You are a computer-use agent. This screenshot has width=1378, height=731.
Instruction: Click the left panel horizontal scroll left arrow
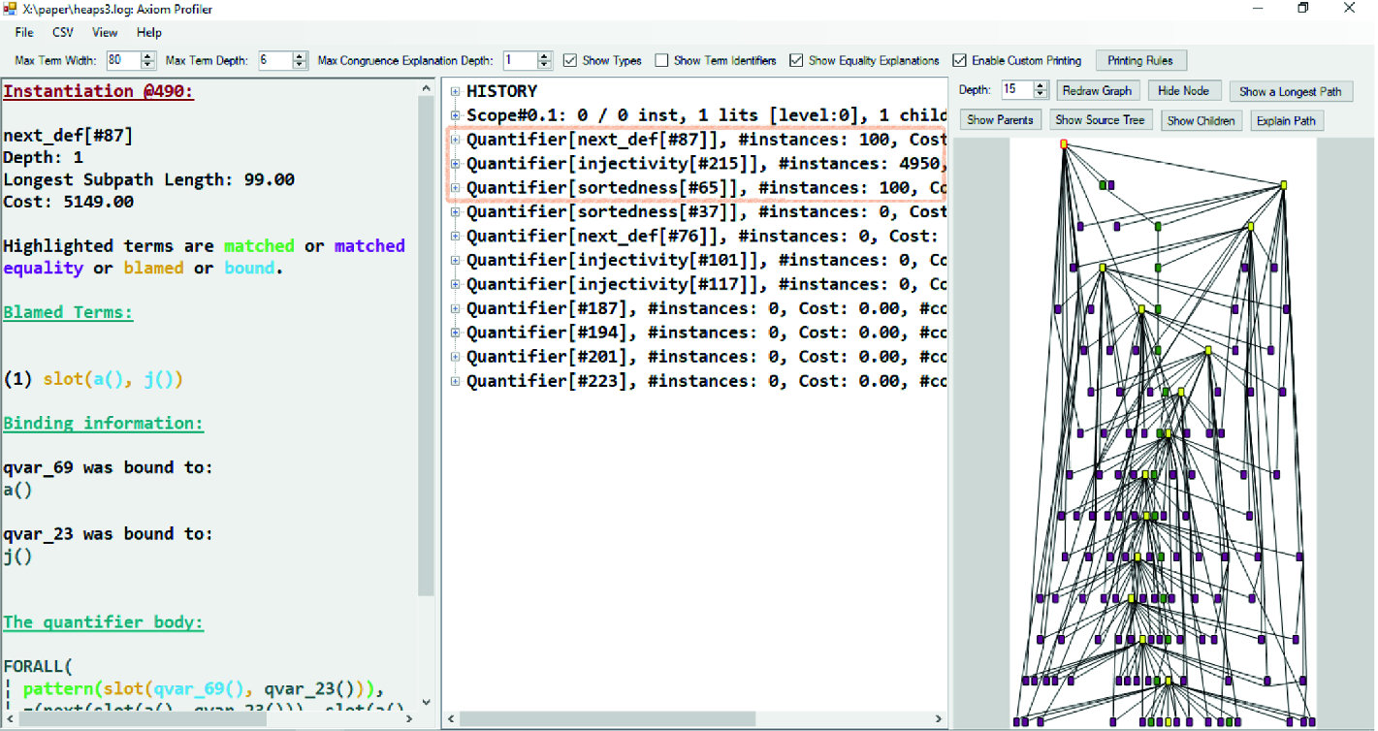coord(9,720)
